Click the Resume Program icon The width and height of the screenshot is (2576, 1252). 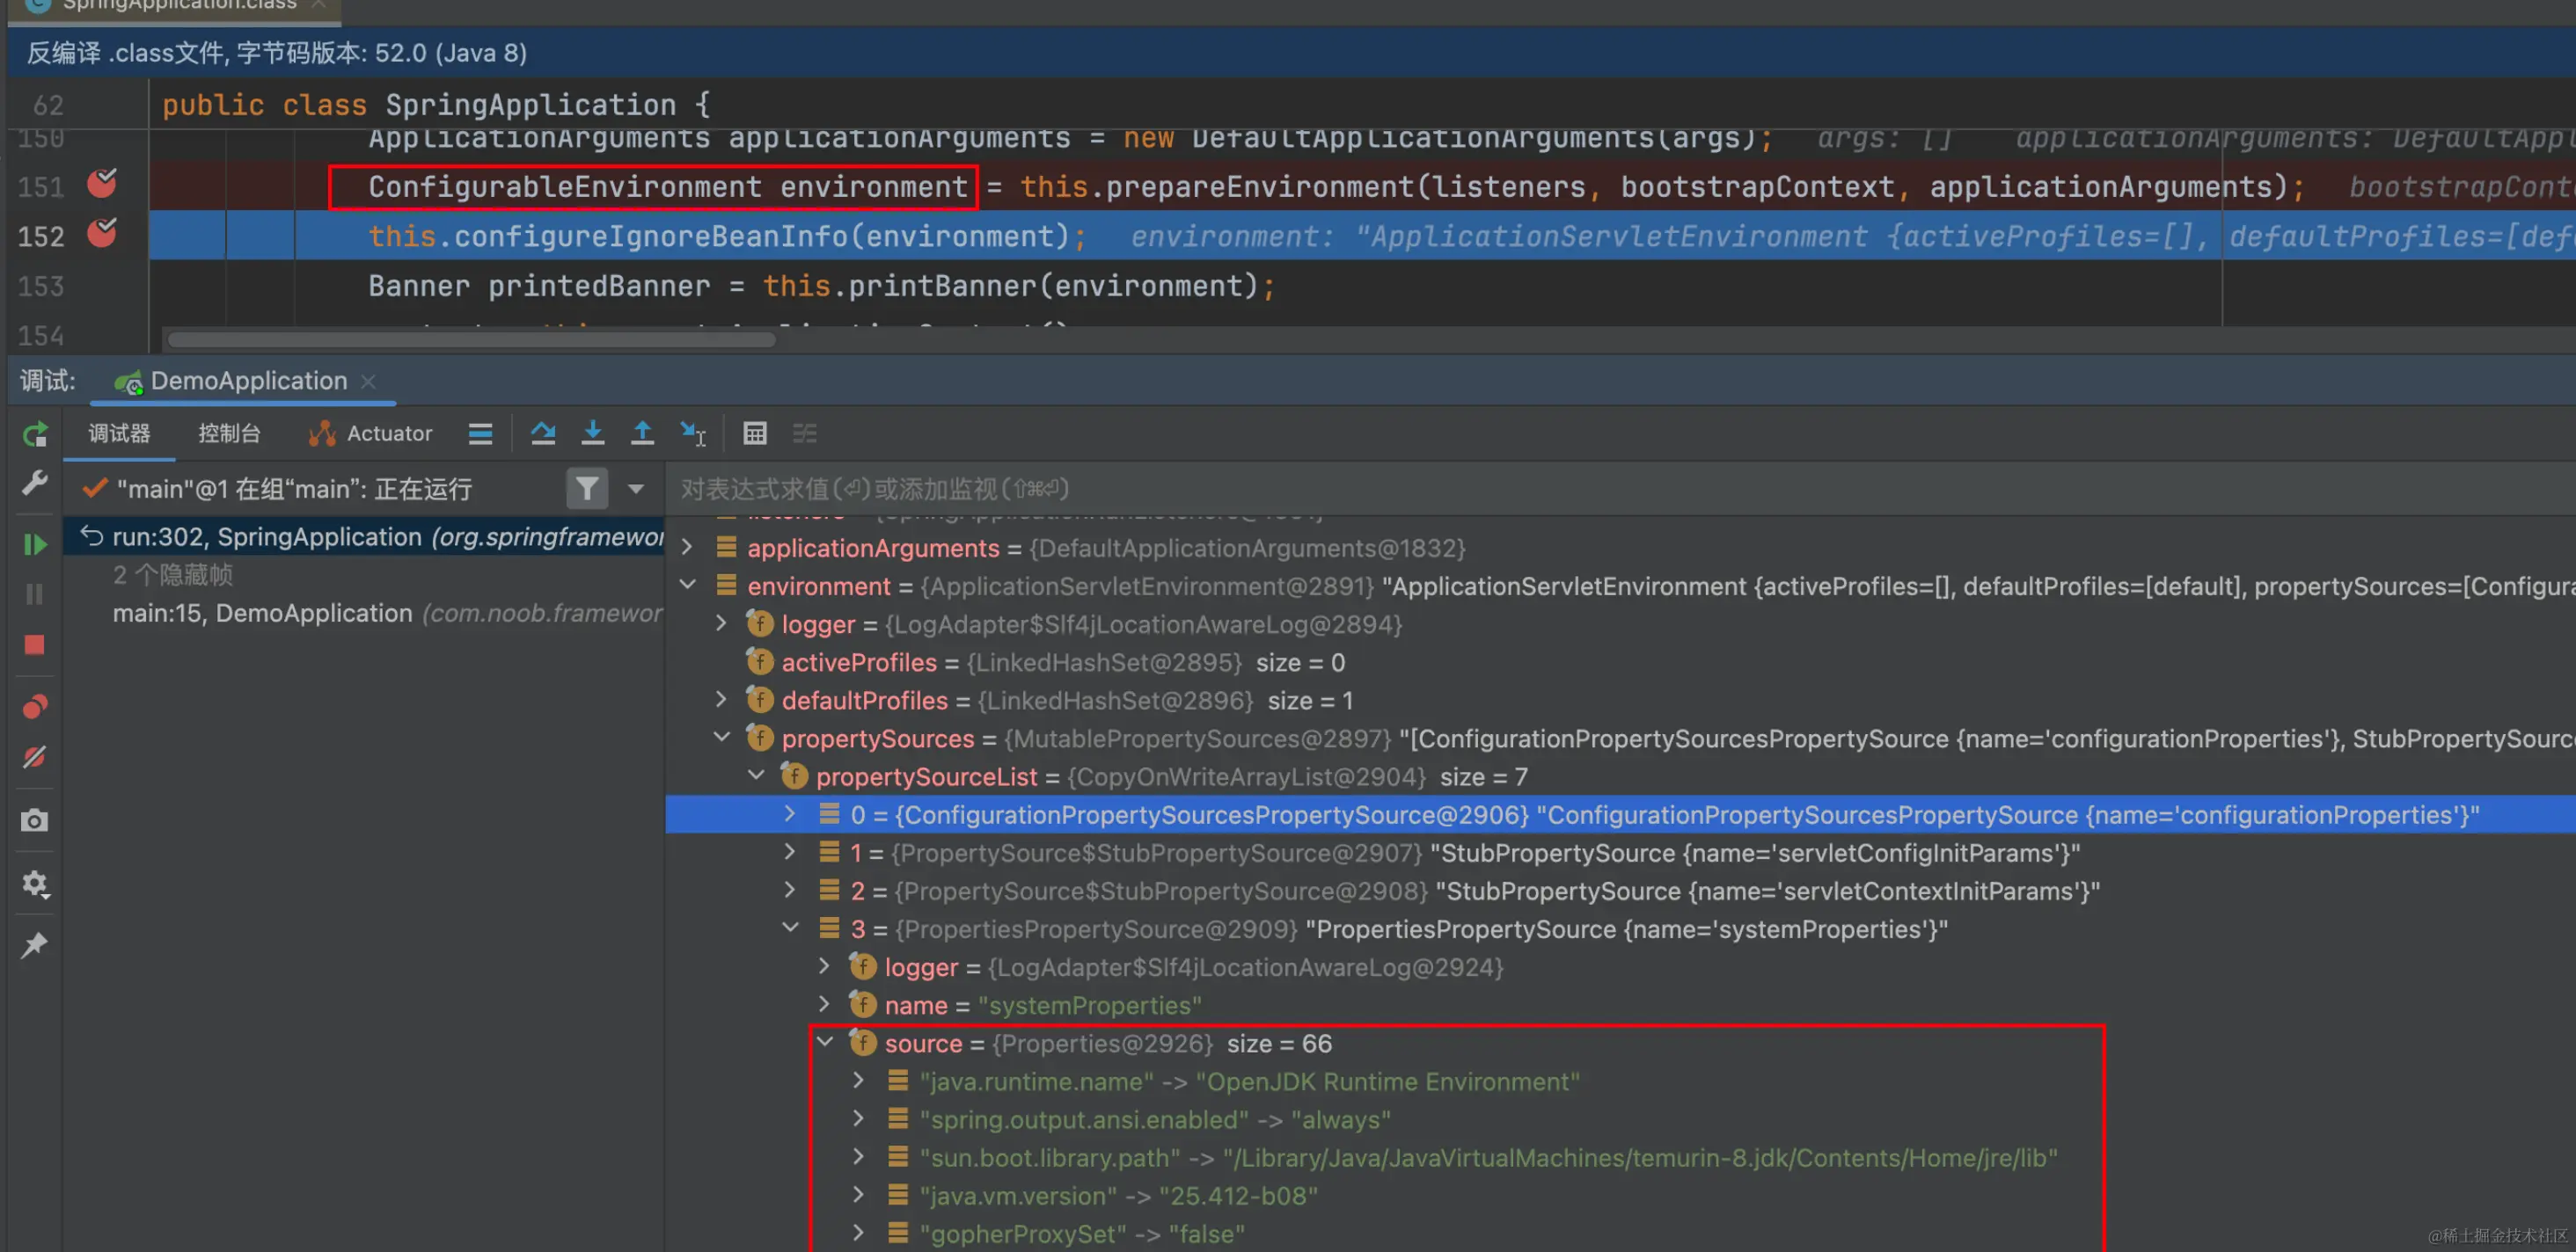coord(35,544)
